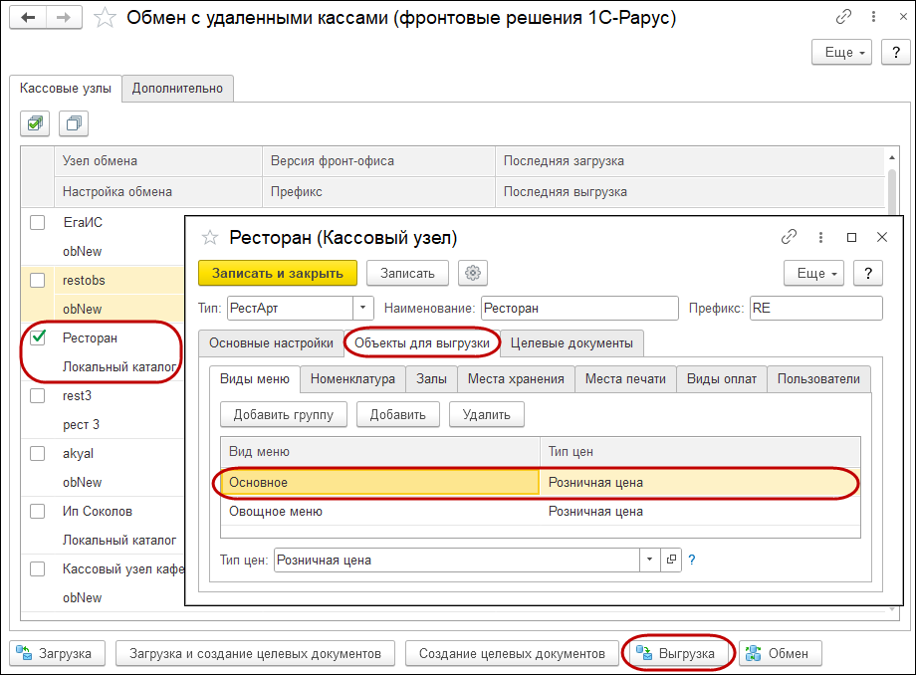Screen dimensions: 916x675
Task: Add main window to favorites star
Action: click(106, 18)
